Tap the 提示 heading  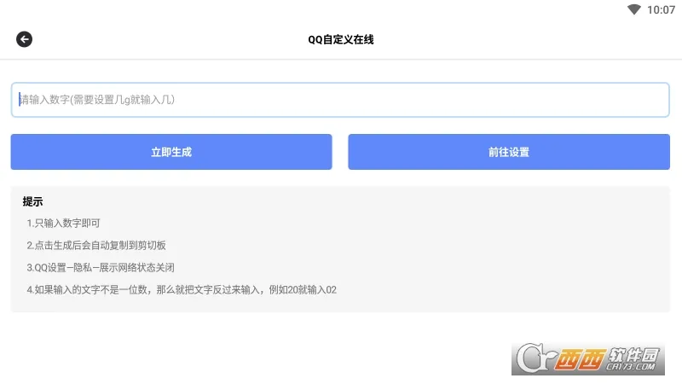pyautogui.click(x=32, y=201)
